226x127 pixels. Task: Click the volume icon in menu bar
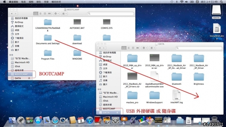tap(186, 2)
